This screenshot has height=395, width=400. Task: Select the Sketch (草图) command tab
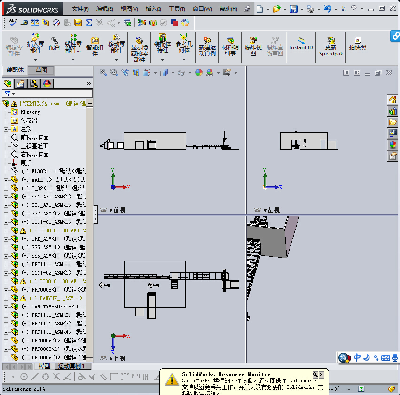pyautogui.click(x=41, y=70)
